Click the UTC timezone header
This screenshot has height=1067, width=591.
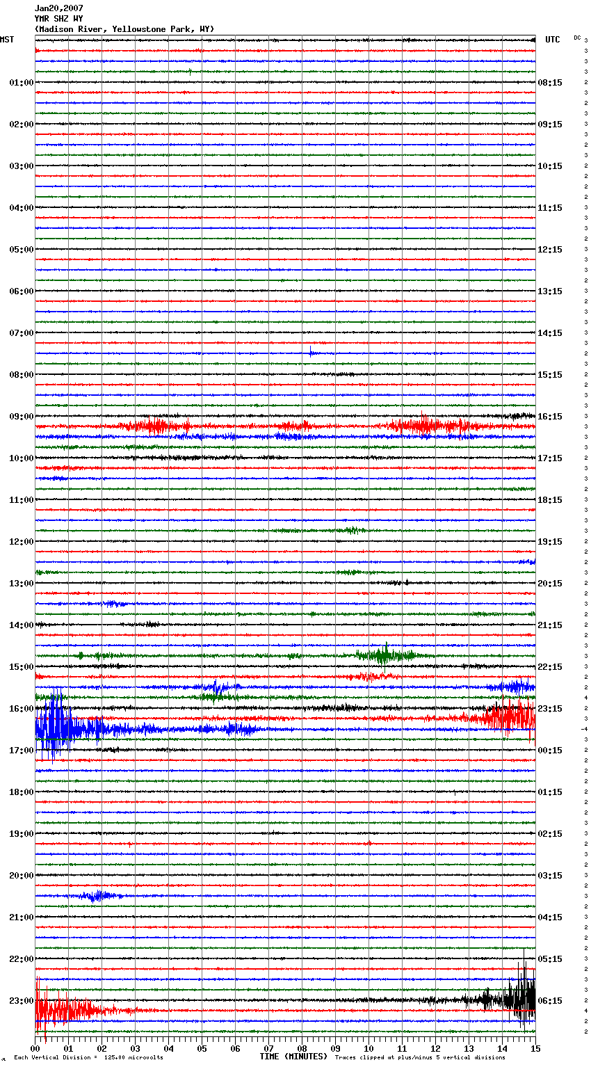(553, 40)
